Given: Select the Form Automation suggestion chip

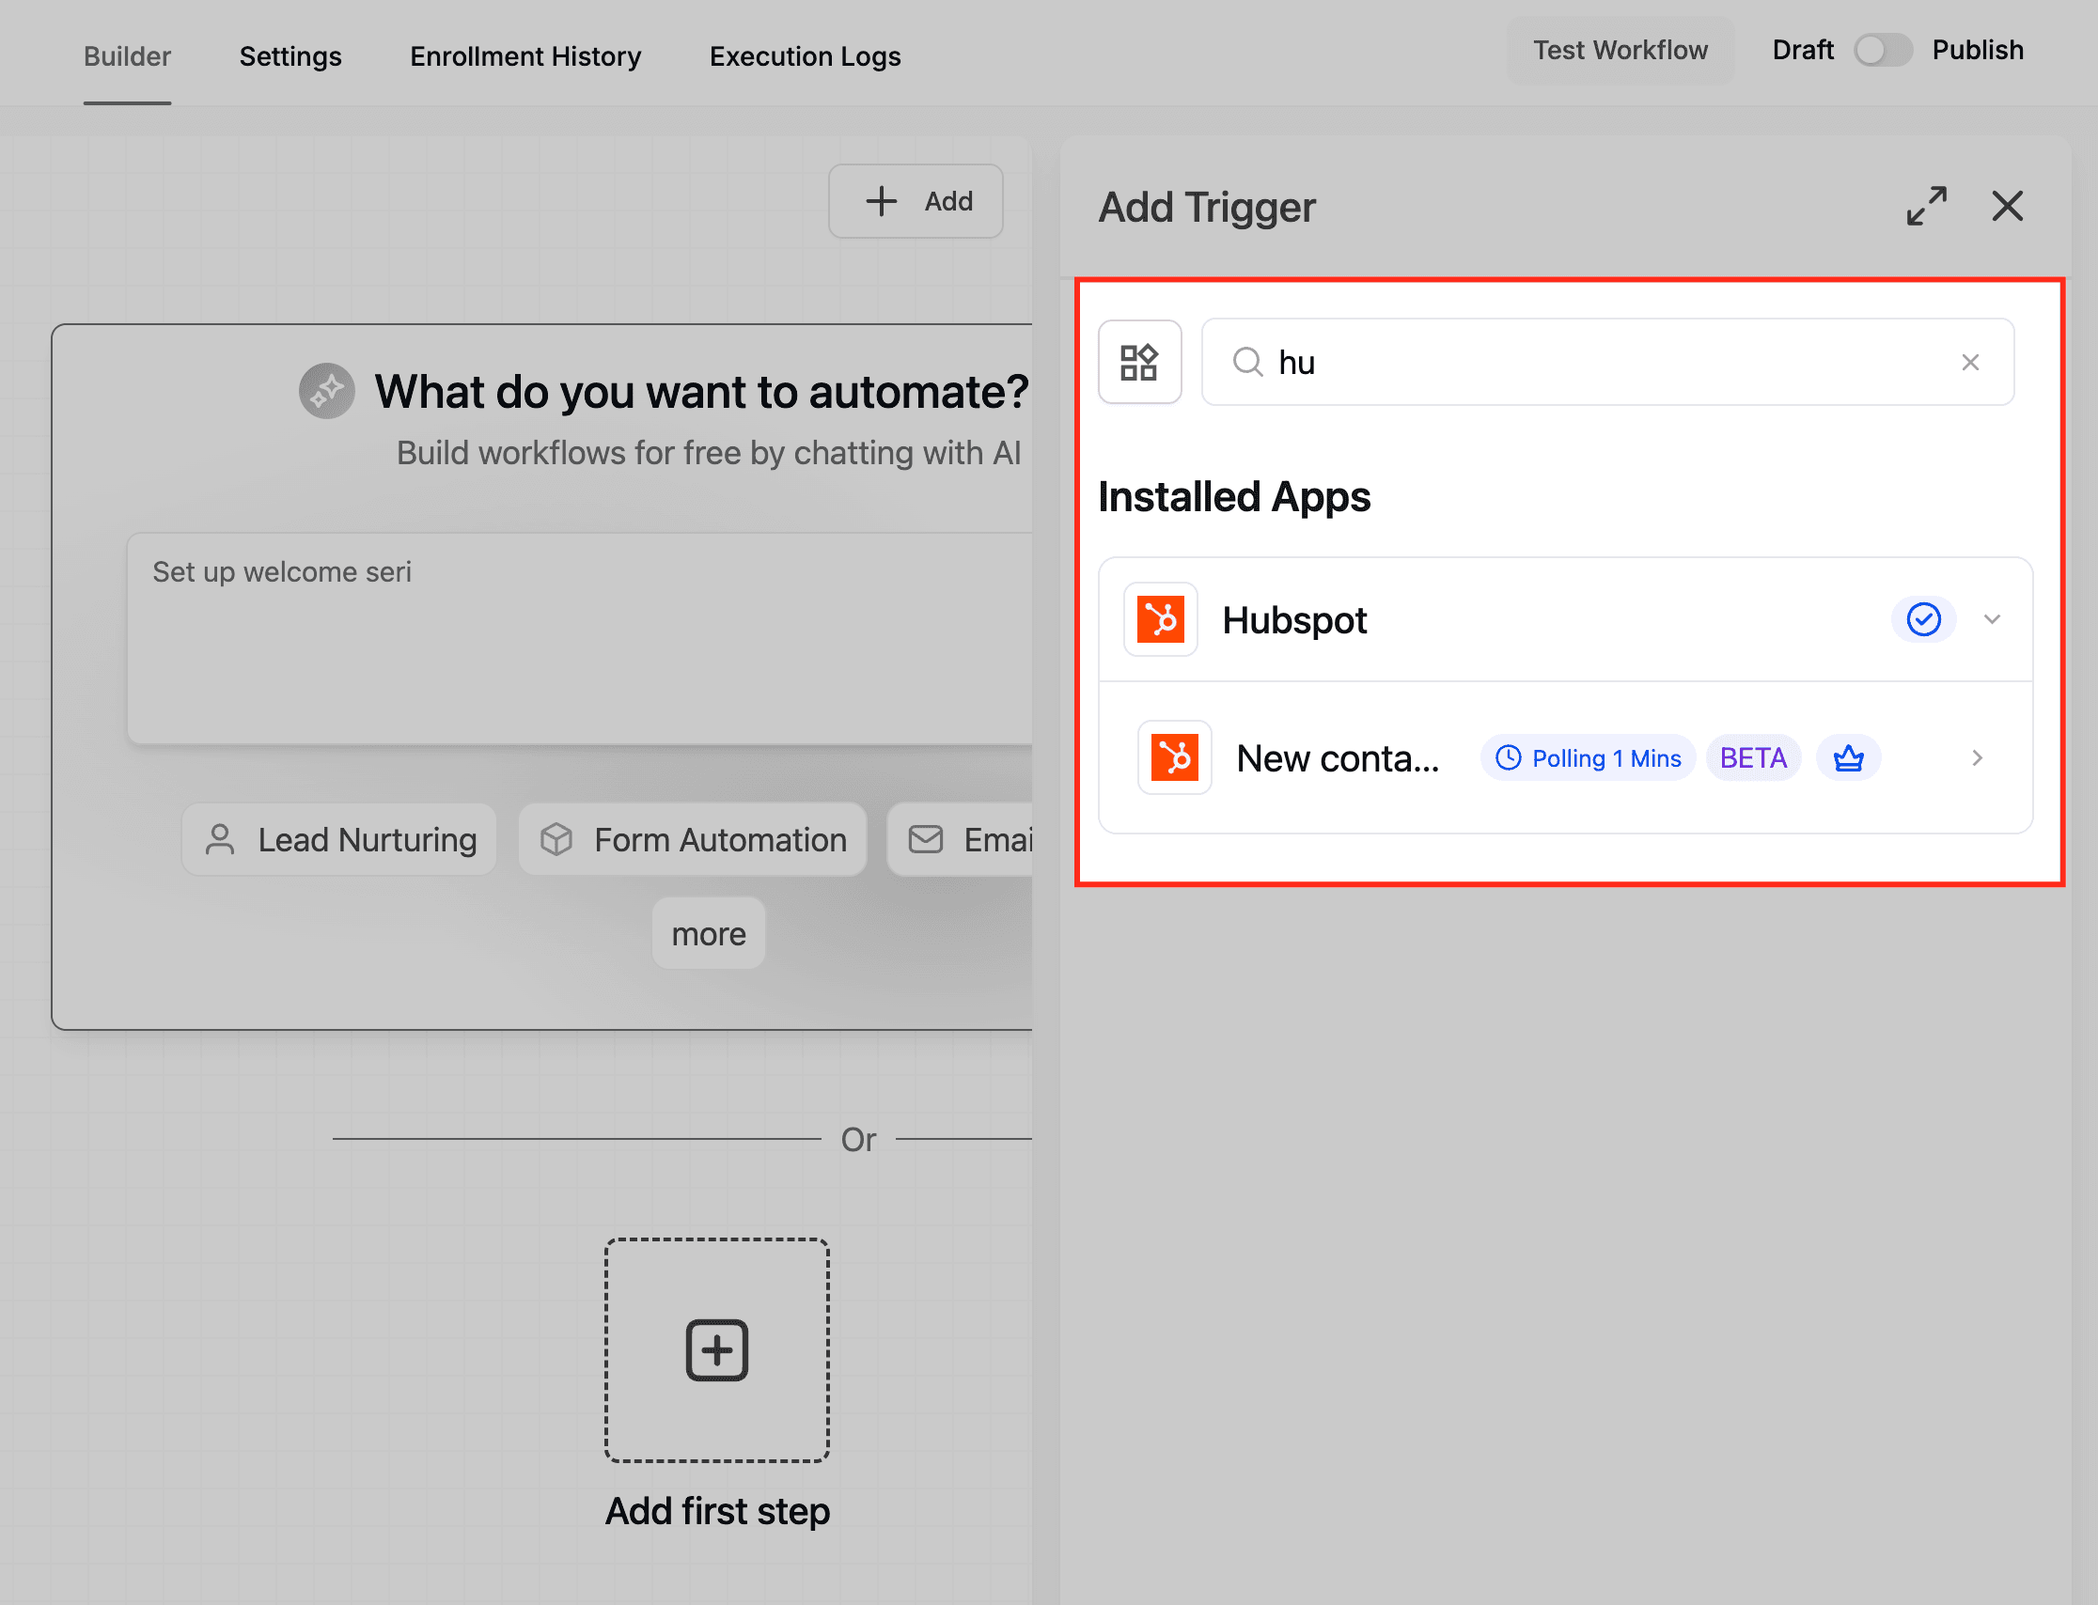Looking at the screenshot, I should [x=693, y=839].
